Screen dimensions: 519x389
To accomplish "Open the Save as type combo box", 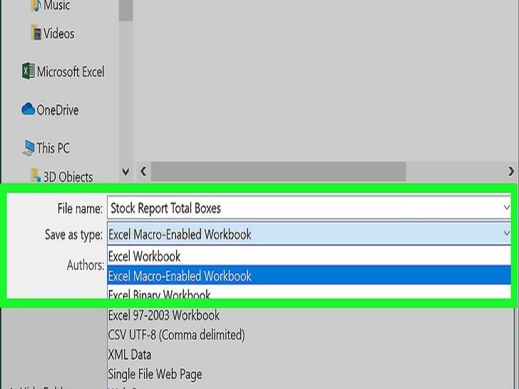I will pyautogui.click(x=309, y=234).
